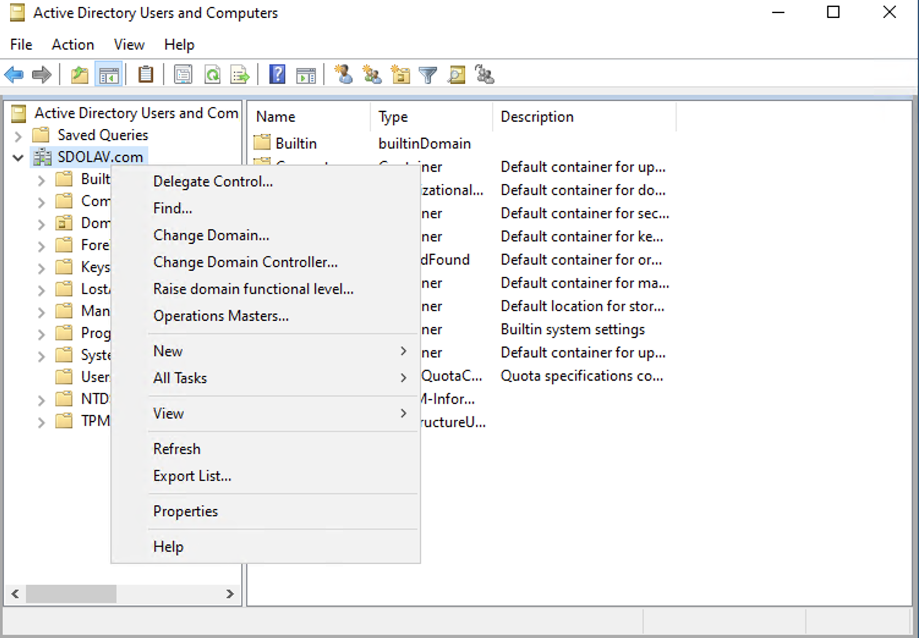Viewport: 919px width, 638px height.
Task: Expand the Dom folder node in the tree
Action: (x=41, y=224)
